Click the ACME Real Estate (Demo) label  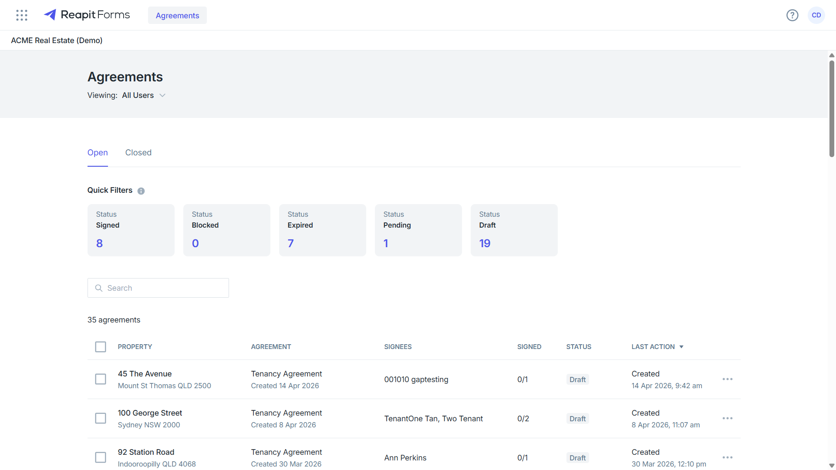coord(57,40)
